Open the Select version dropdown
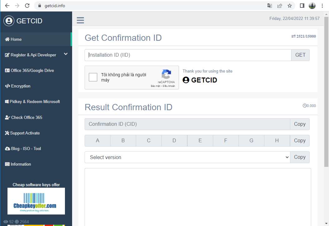Screen dimensions: 329x226 pyautogui.click(x=187, y=157)
